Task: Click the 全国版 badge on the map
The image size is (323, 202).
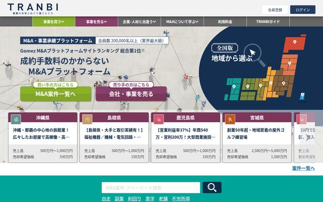Action: 225,48
